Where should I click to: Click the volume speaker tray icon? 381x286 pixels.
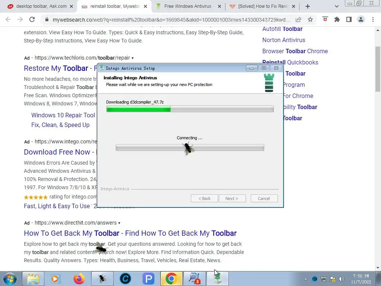click(342, 279)
